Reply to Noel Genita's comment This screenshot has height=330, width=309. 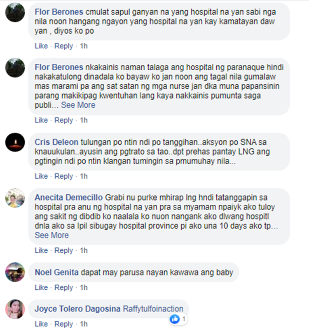pos(64,287)
